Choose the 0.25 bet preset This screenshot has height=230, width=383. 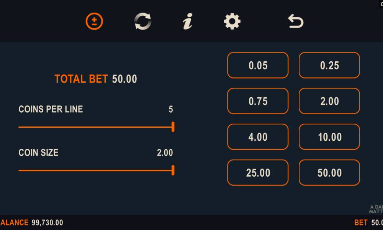point(329,66)
